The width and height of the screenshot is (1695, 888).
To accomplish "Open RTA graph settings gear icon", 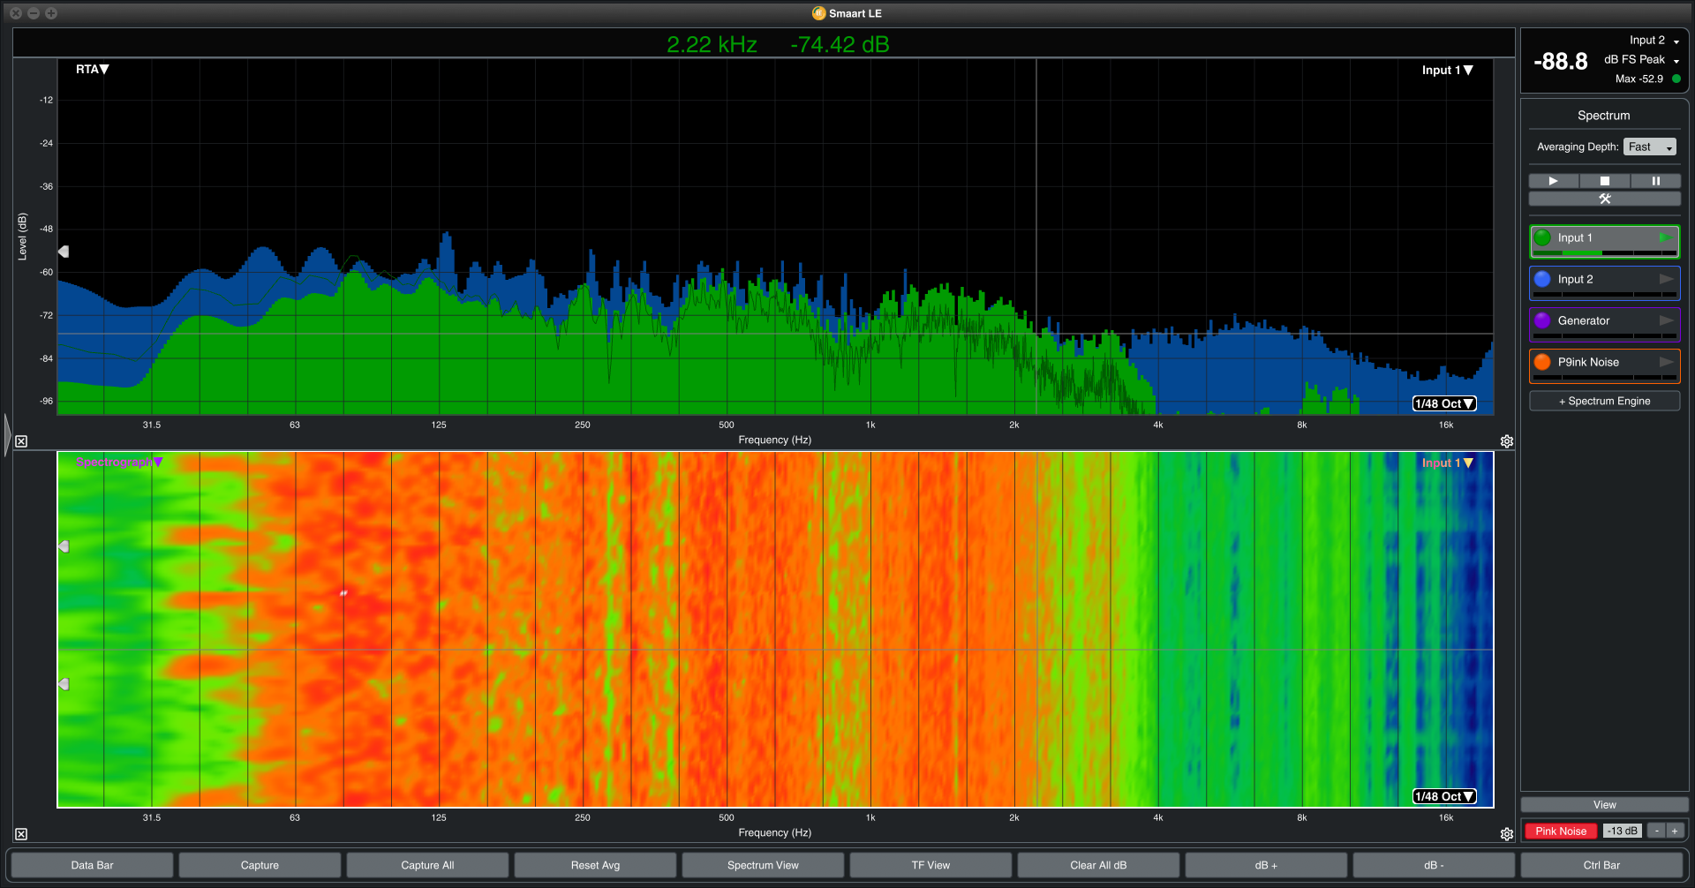I will (x=1507, y=441).
